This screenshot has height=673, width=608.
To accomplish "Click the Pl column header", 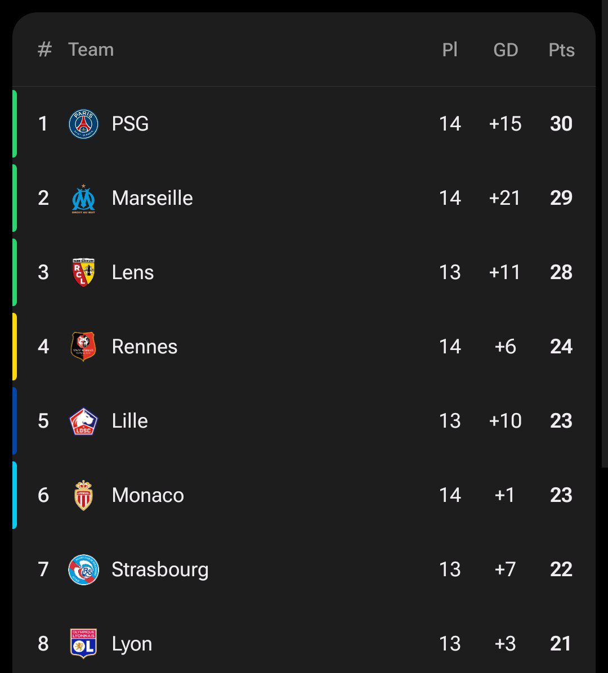I will click(x=450, y=50).
